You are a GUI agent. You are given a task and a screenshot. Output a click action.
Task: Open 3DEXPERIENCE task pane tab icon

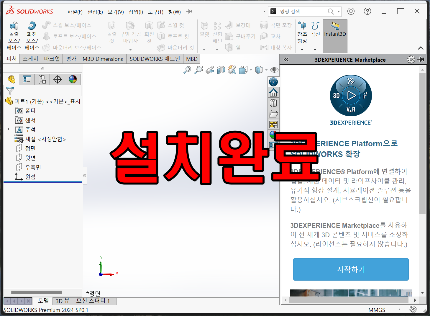[x=273, y=82]
